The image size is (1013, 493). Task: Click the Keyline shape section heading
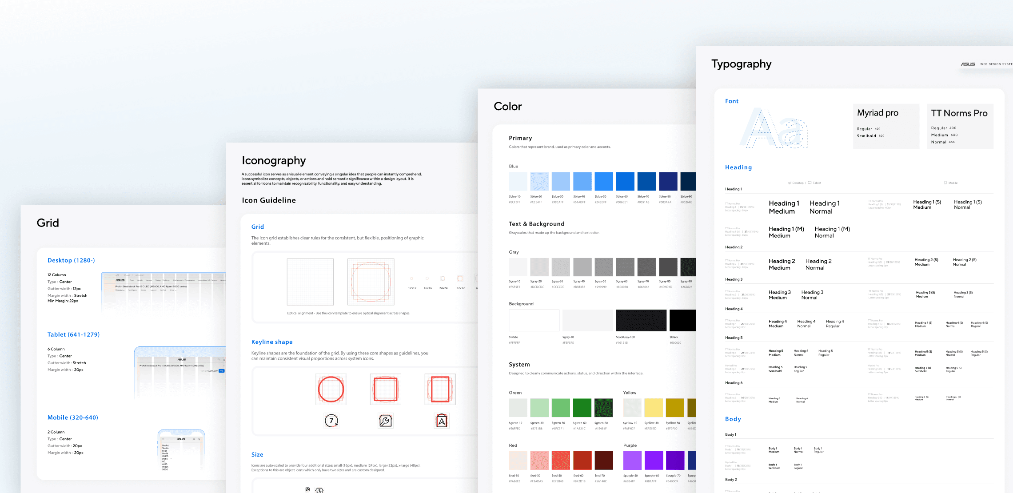click(272, 342)
